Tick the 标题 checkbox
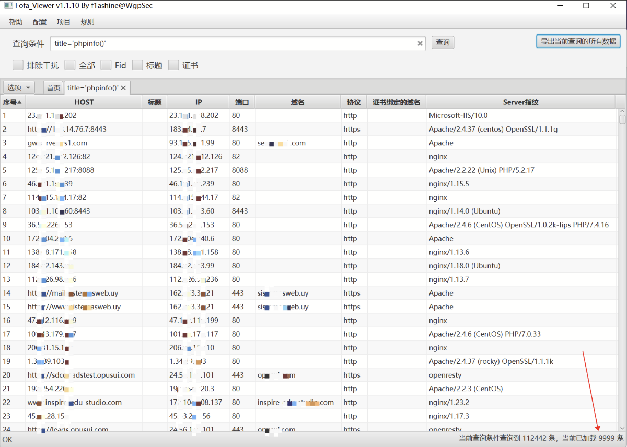This screenshot has width=627, height=447. click(x=137, y=65)
